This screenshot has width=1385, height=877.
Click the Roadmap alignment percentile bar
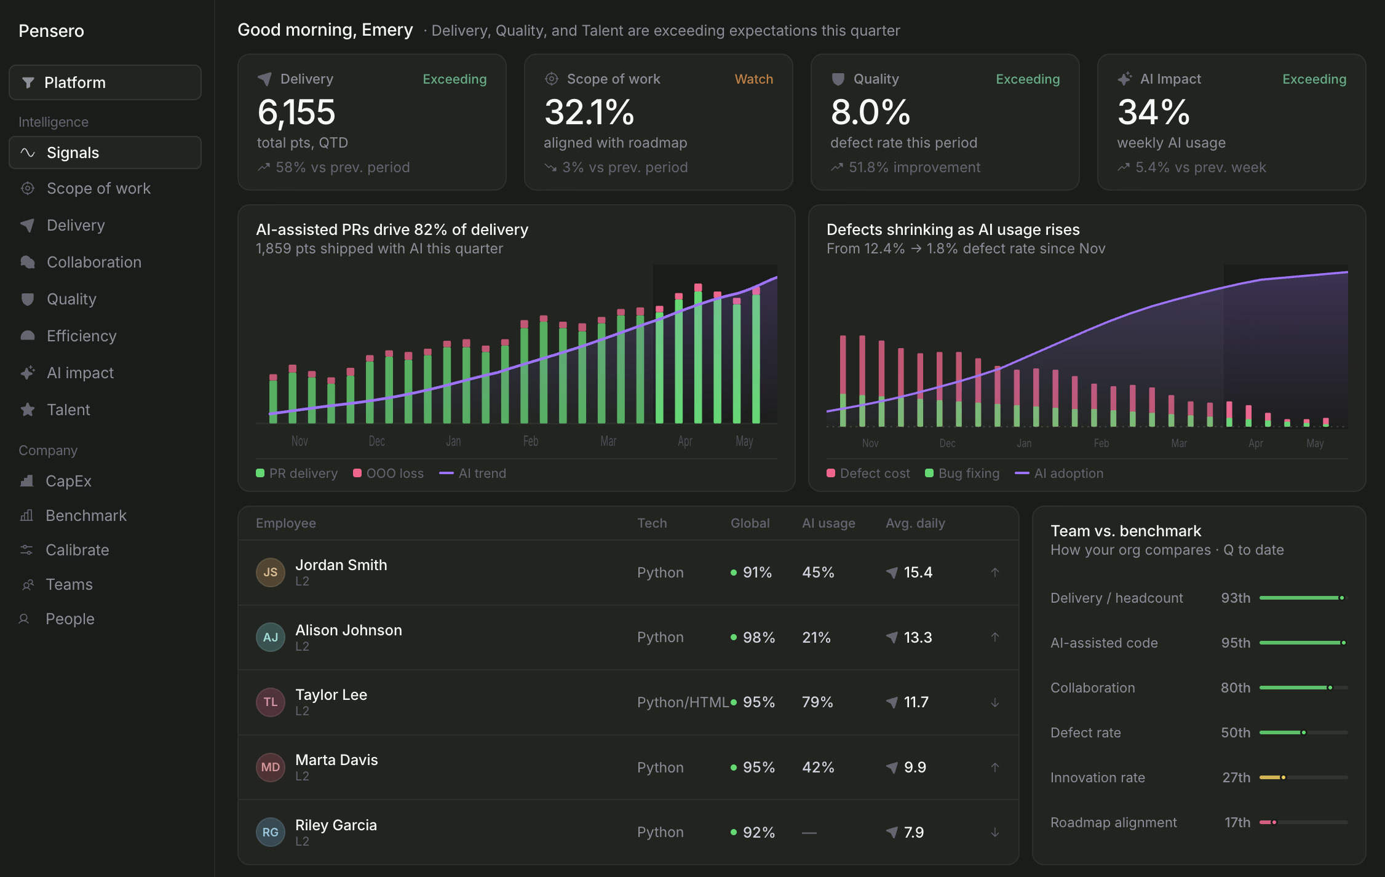1303,822
